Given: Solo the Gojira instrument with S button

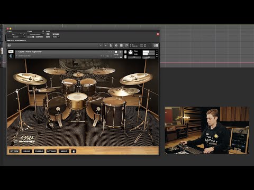Looking at the screenshot, I should pyautogui.click(x=125, y=52).
